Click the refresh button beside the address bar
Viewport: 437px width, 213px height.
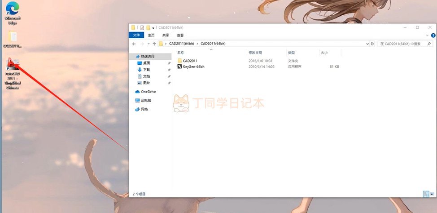[x=372, y=44]
